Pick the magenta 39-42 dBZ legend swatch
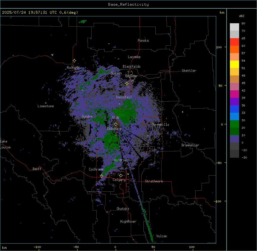257x251 pixels. 234,94
